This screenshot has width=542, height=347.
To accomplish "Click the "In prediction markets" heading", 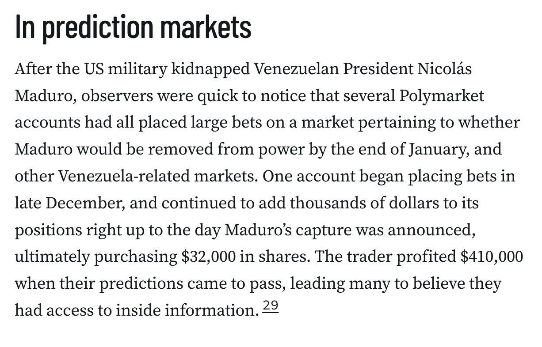I will [133, 27].
